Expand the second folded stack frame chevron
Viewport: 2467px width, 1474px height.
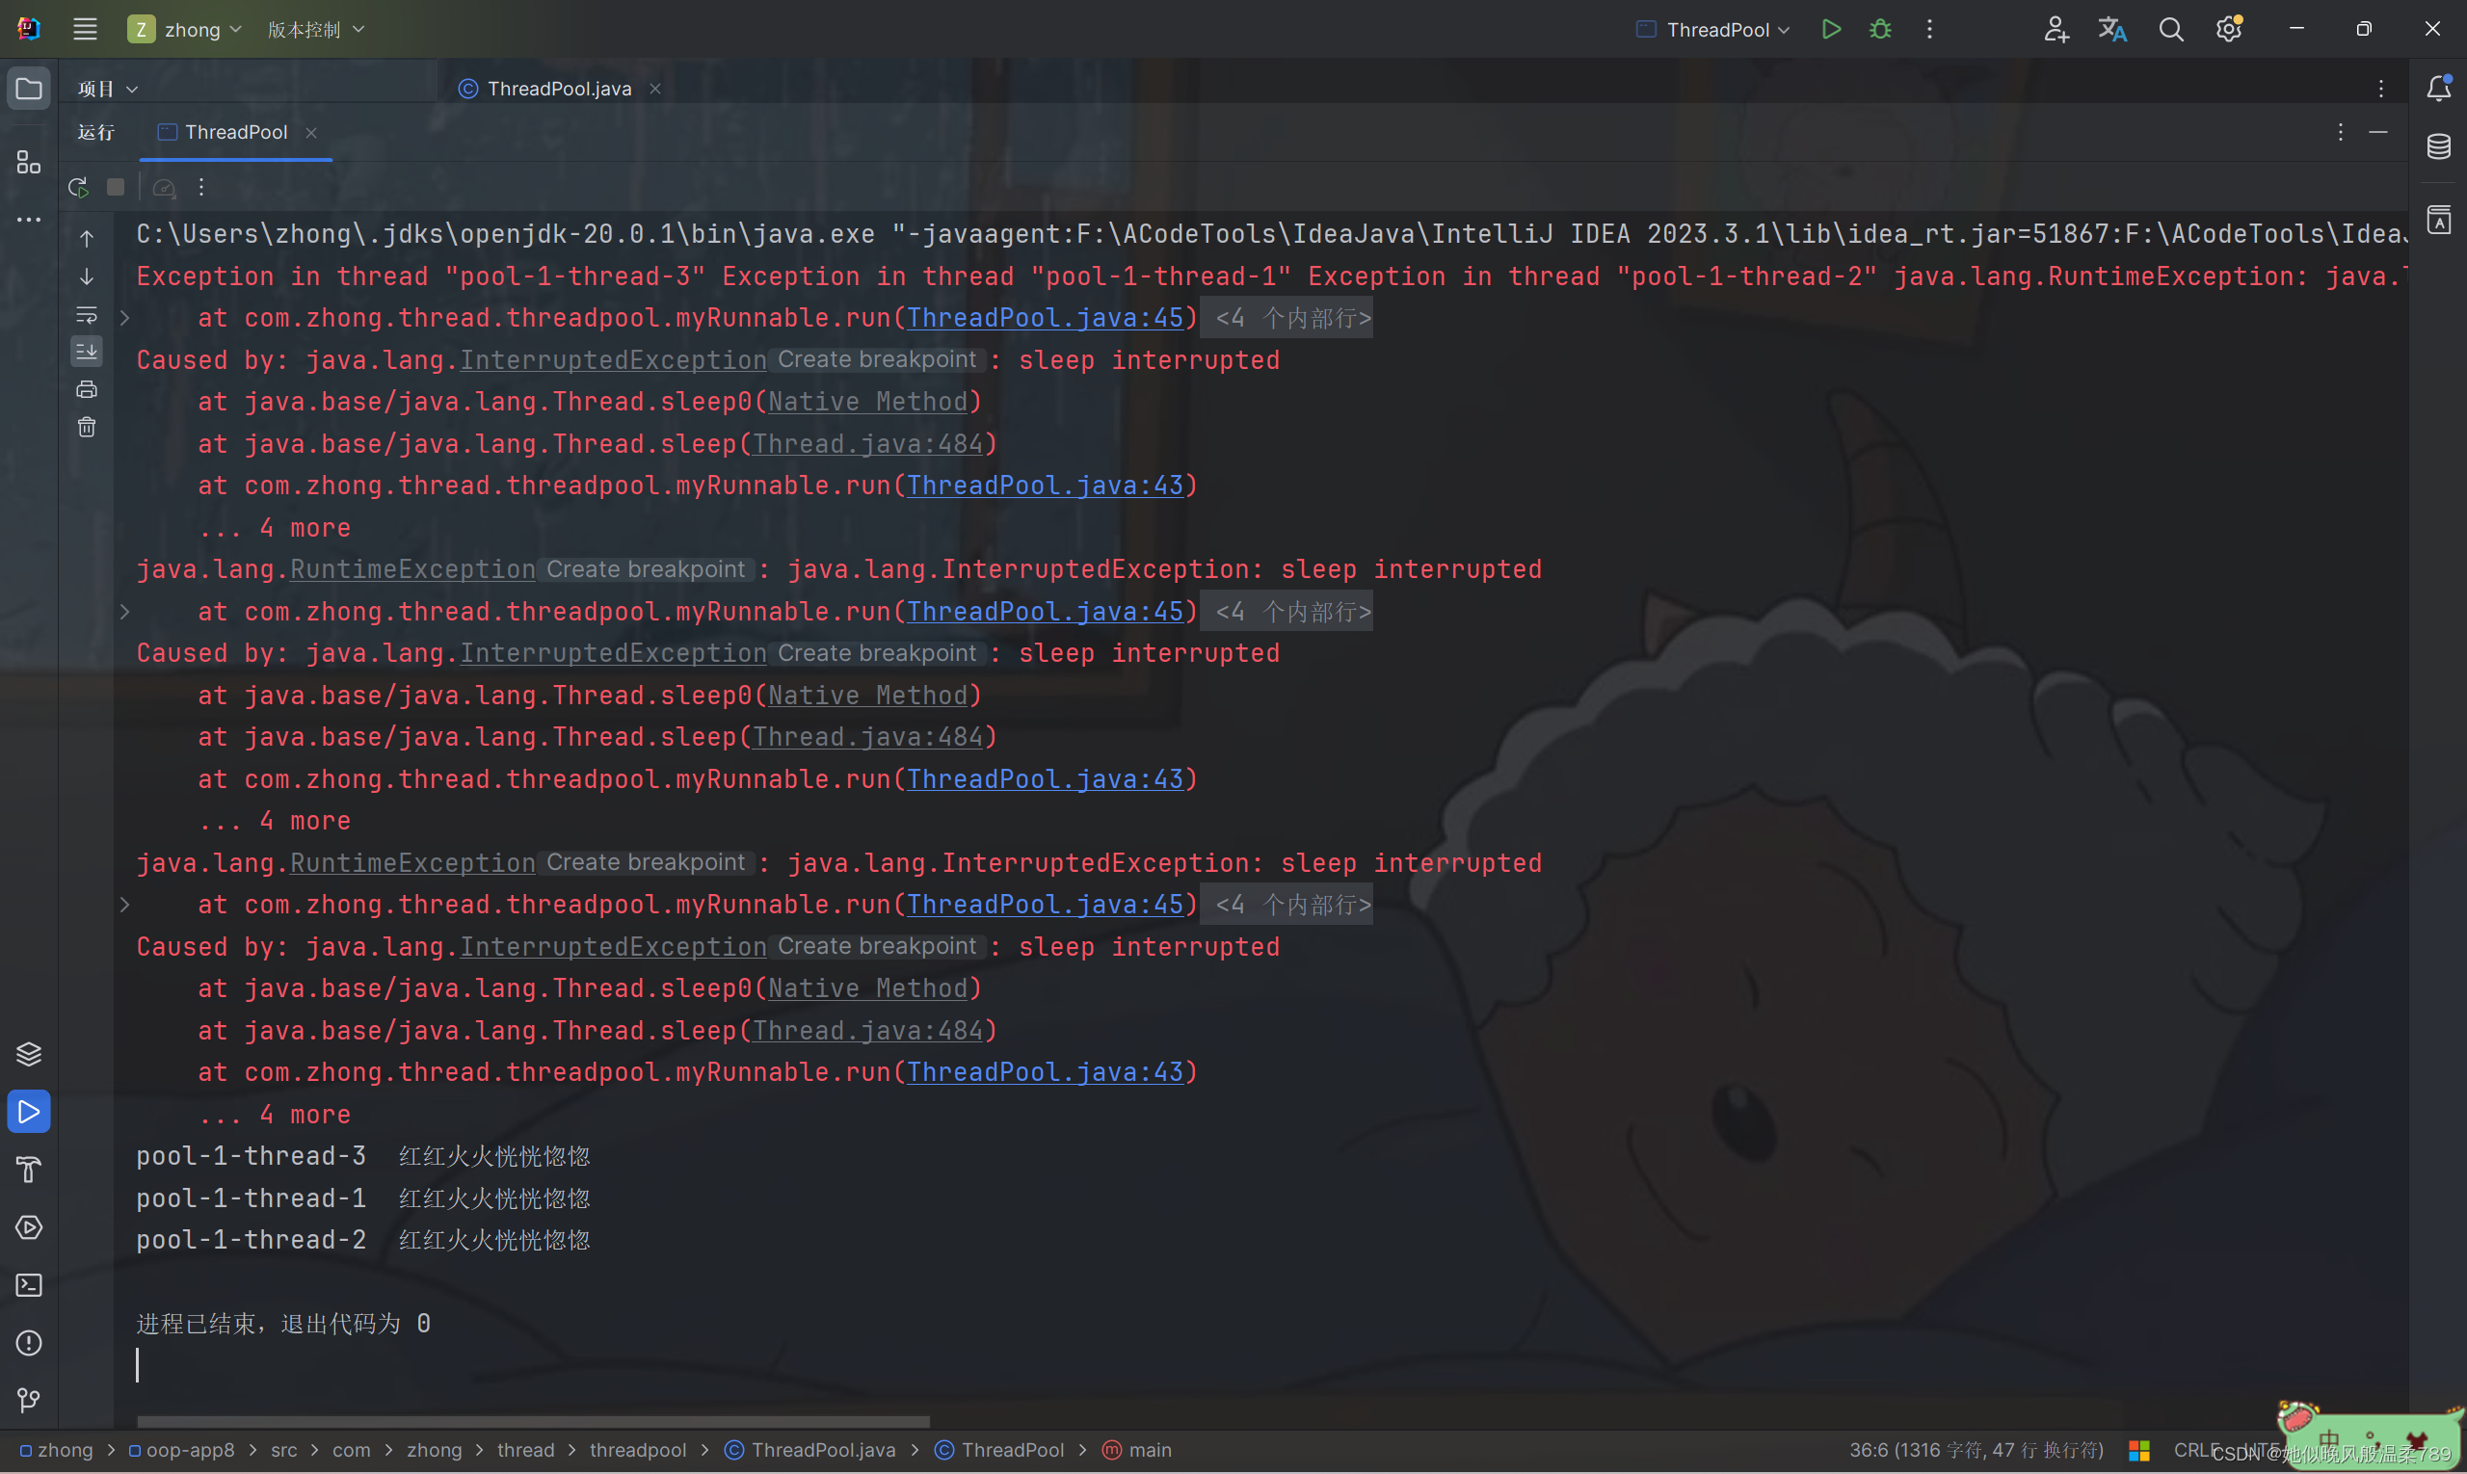pyautogui.click(x=124, y=612)
